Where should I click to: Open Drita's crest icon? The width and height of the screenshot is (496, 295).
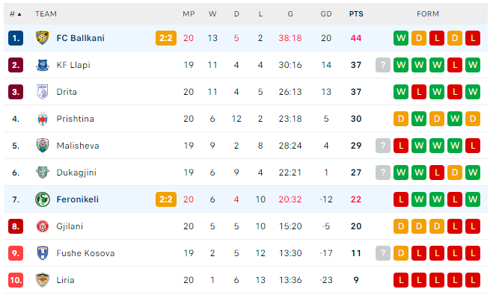coord(43,92)
